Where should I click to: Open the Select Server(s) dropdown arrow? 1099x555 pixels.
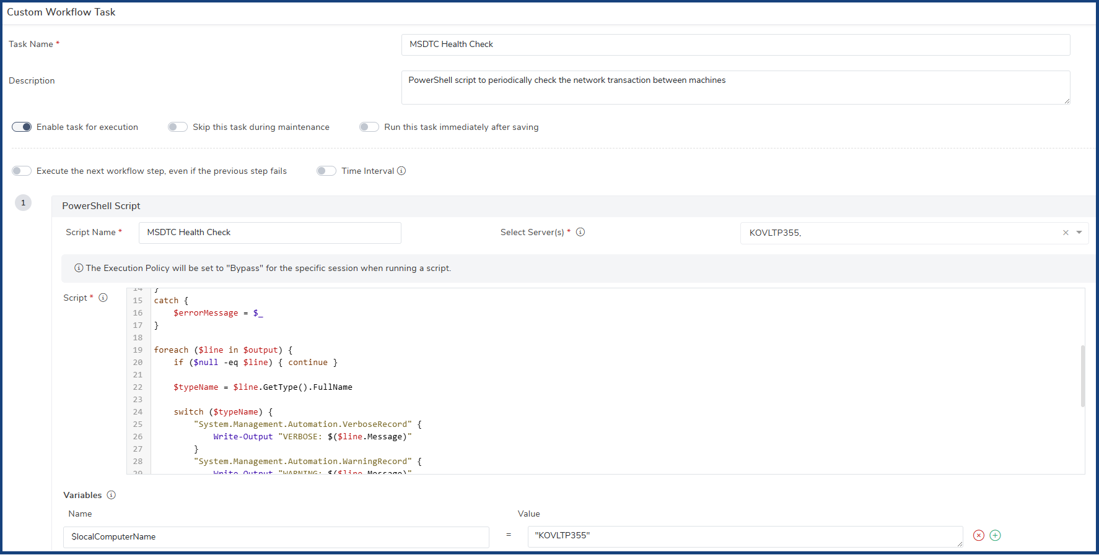1079,233
